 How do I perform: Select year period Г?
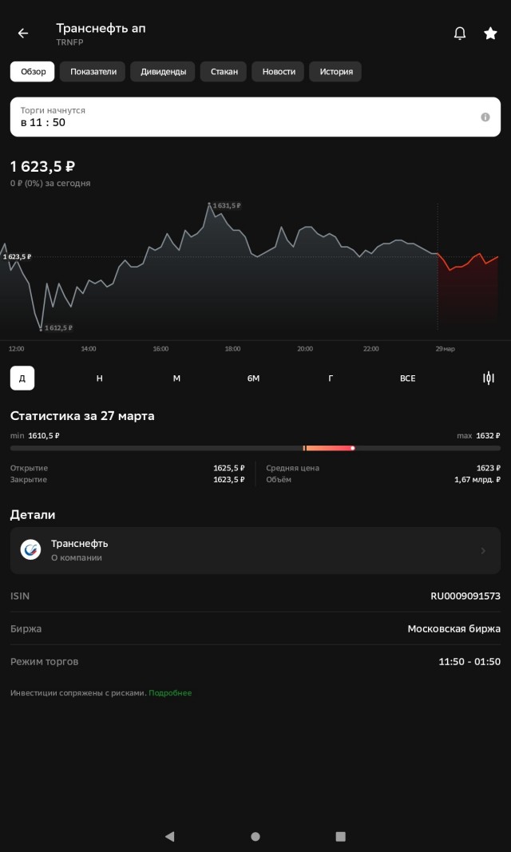pos(331,378)
